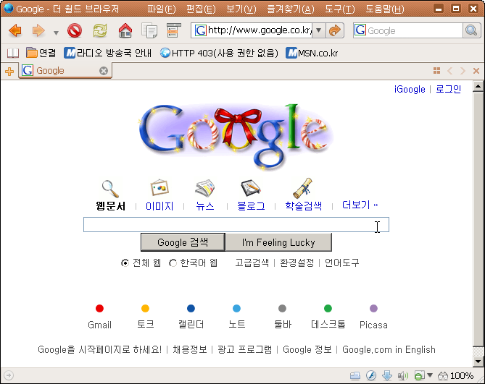
Task: Click the toolbar search magnifier button
Action: pyautogui.click(x=471, y=30)
